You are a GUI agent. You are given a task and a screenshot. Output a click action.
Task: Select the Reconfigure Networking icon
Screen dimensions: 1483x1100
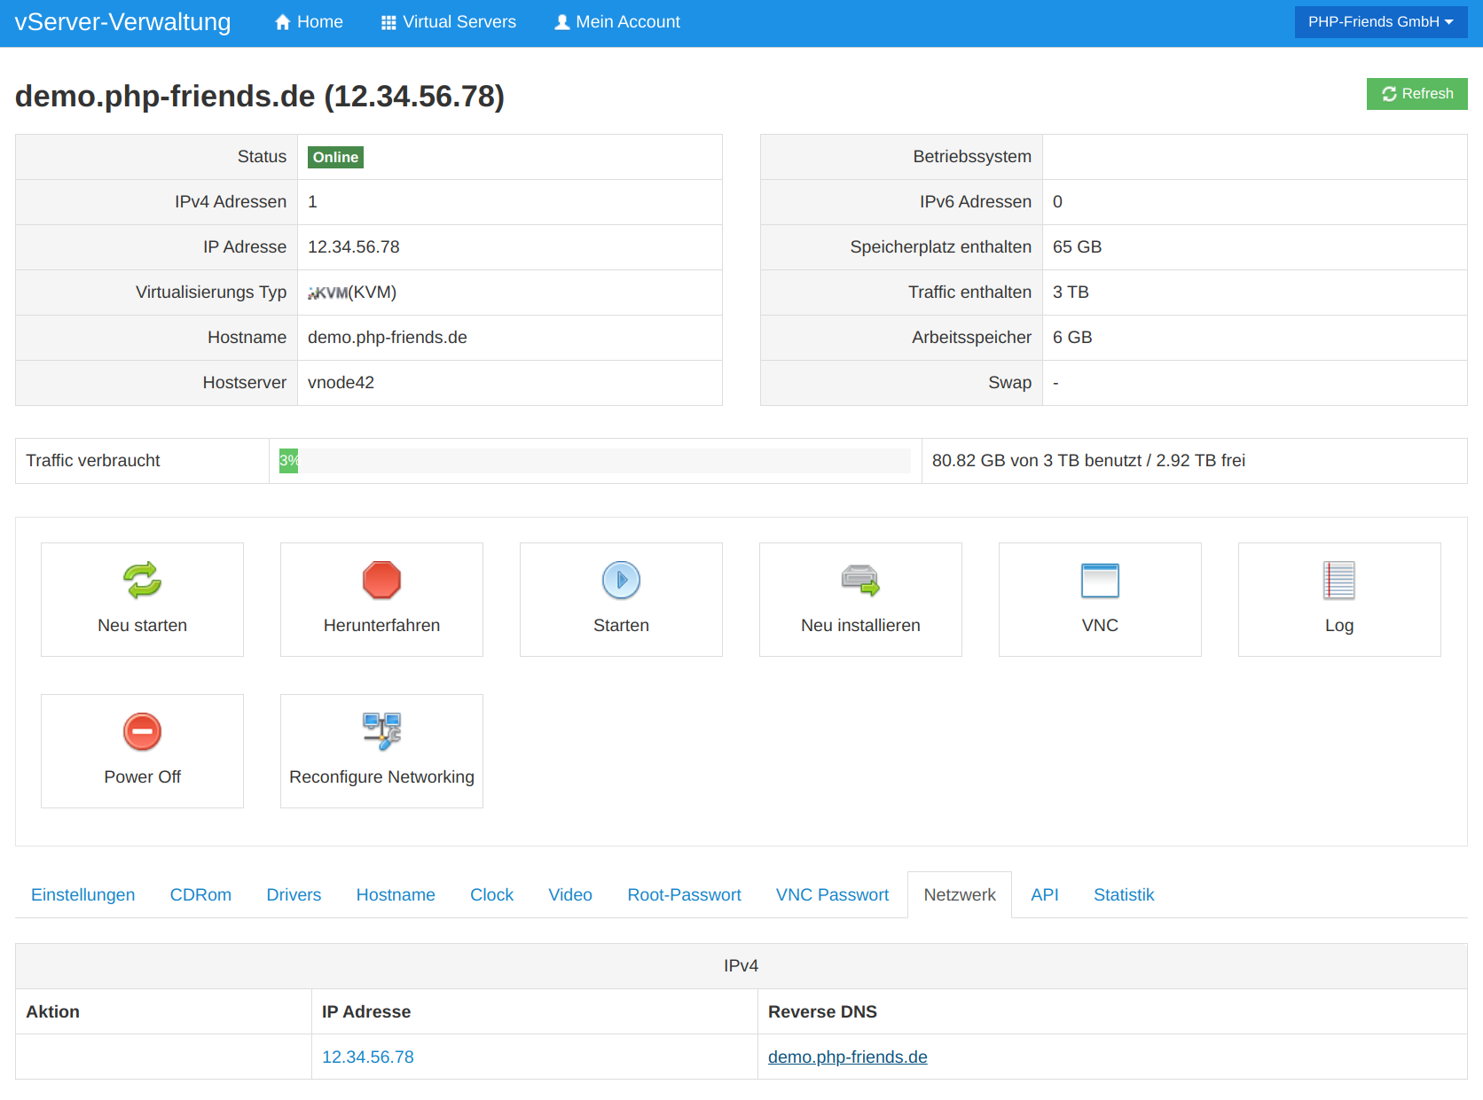coord(381,732)
